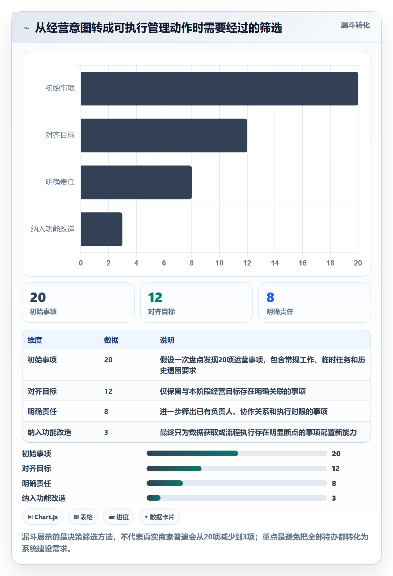The image size is (393, 576).
Task: Click the 纳入功能改造 y-axis label on chart
Action: point(53,229)
